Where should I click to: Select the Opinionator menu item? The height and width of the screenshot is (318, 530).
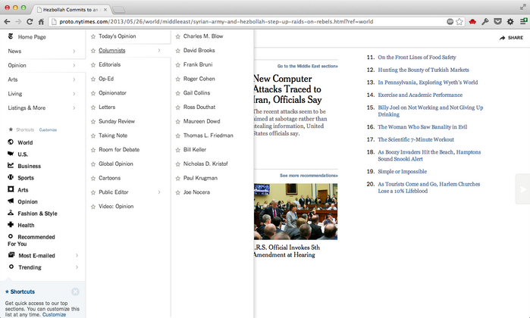(x=112, y=93)
